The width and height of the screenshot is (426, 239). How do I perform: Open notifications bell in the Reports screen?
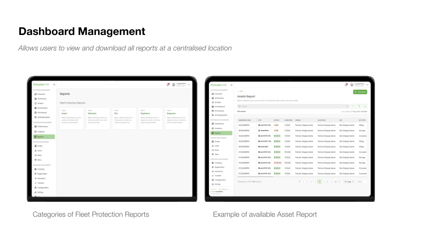(x=168, y=85)
